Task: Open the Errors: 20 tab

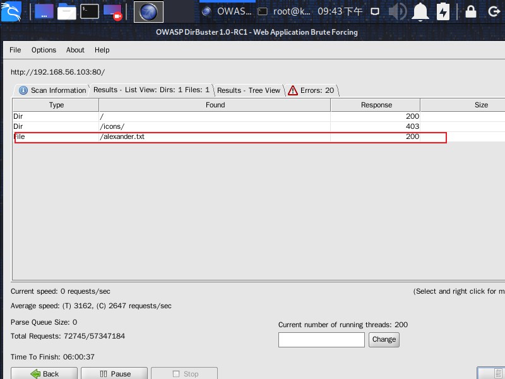Action: [311, 90]
